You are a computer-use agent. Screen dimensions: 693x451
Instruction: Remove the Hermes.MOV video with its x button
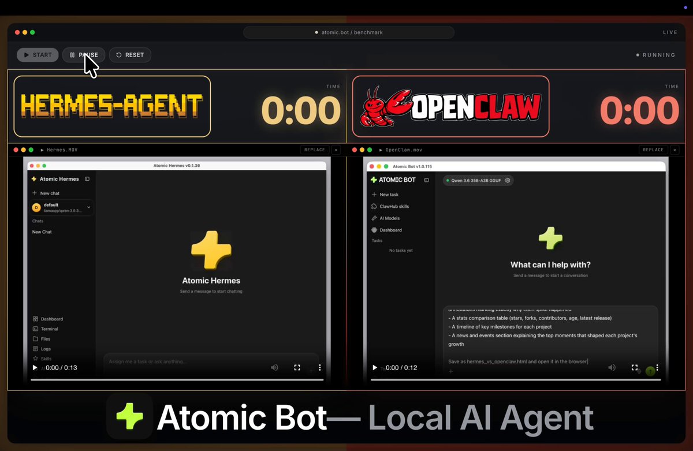click(336, 150)
